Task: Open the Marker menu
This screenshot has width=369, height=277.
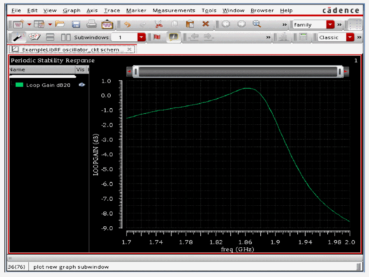Action: pyautogui.click(x=136, y=11)
